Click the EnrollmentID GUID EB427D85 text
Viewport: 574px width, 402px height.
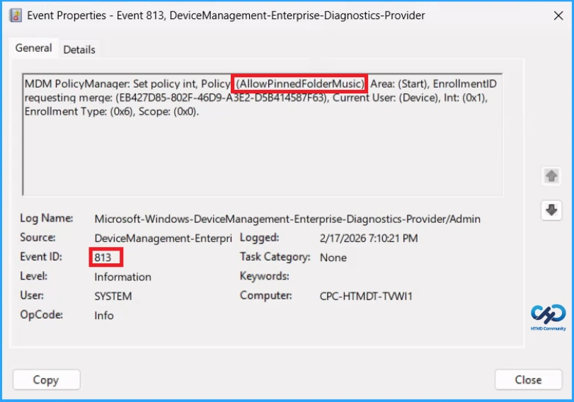point(222,98)
